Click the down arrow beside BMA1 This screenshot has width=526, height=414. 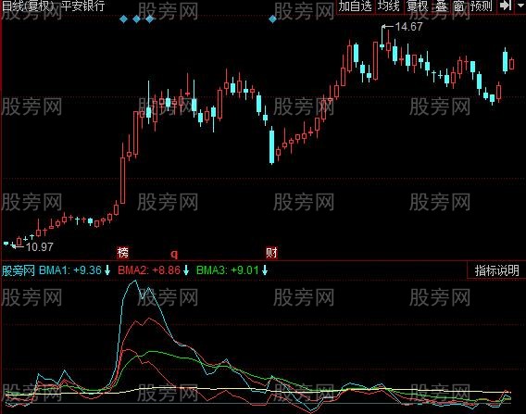tap(107, 270)
